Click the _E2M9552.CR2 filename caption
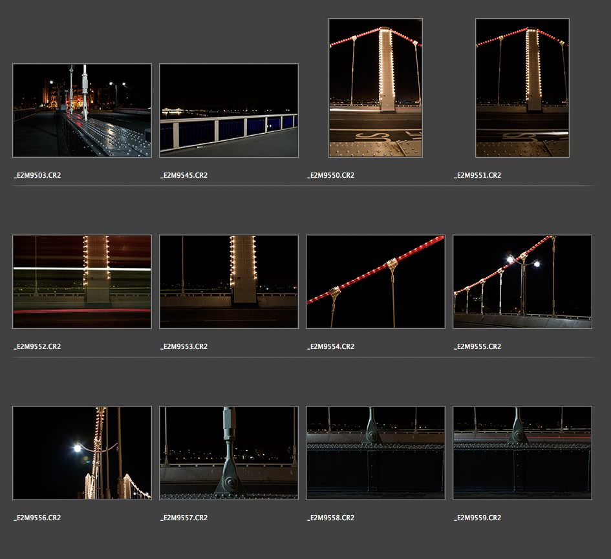Viewport: 611px width, 559px height. pos(38,346)
